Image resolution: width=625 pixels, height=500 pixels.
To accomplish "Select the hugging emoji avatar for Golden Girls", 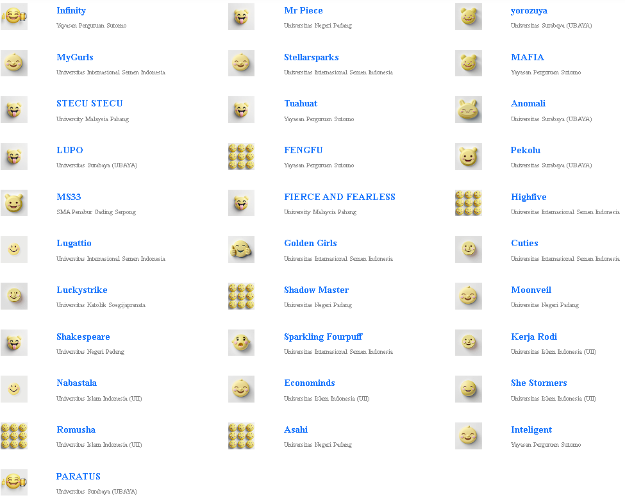I will tap(241, 249).
